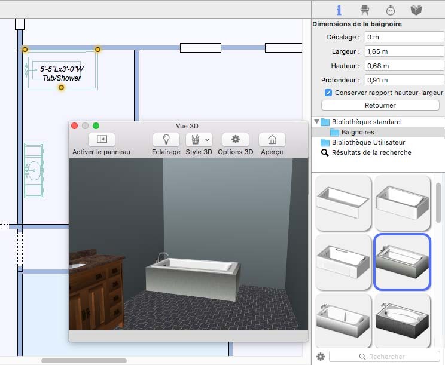Open the stopwatch tab icon
The image size is (445, 365).
[390, 10]
